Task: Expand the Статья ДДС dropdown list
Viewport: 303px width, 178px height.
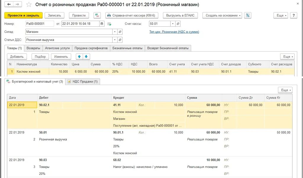Action: pyautogui.click(x=115, y=40)
